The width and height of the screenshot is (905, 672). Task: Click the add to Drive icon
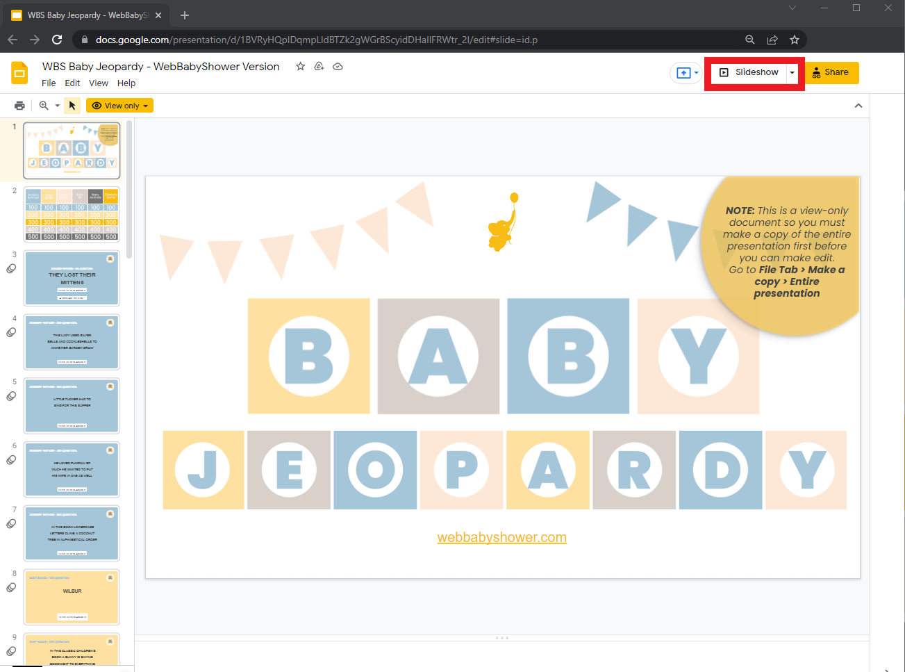pyautogui.click(x=319, y=67)
